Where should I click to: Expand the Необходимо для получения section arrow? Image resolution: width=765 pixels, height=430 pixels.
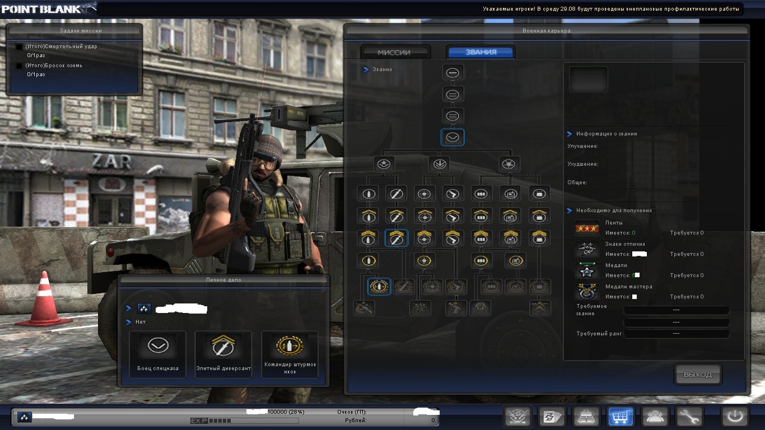[570, 211]
